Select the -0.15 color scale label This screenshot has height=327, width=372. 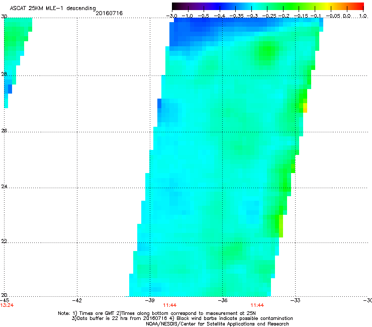coord(301,16)
